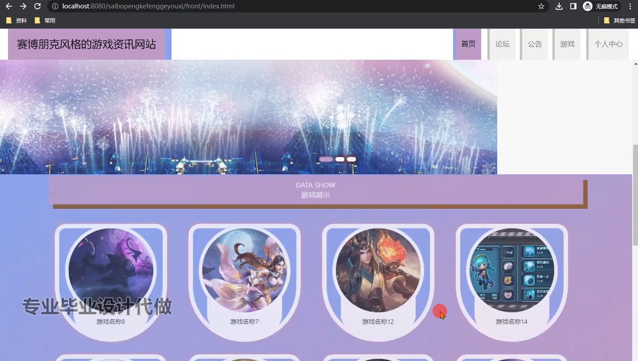Open Chrome three-dot menu
The image size is (638, 361).
(630, 6)
